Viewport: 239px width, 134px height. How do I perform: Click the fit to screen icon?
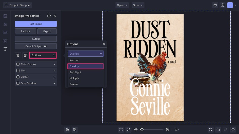[x=121, y=129]
